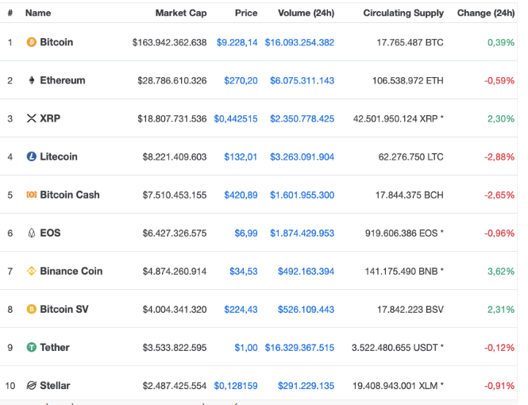The height and width of the screenshot is (405, 528).
Task: Click Binance Coin price $34,53
Action: pyautogui.click(x=244, y=272)
